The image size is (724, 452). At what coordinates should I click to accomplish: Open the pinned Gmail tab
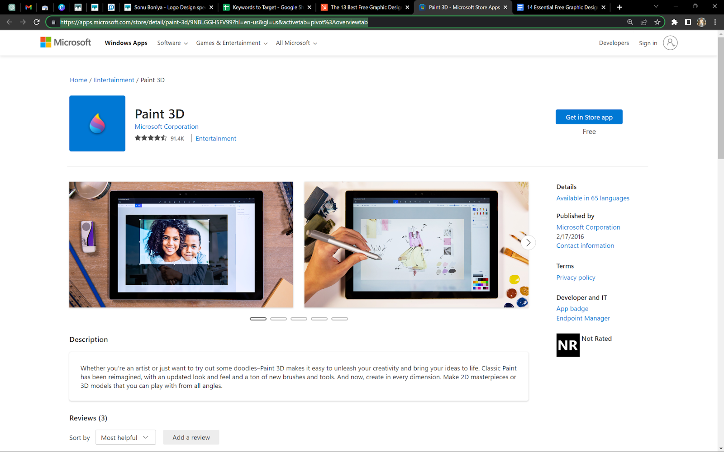(x=29, y=7)
